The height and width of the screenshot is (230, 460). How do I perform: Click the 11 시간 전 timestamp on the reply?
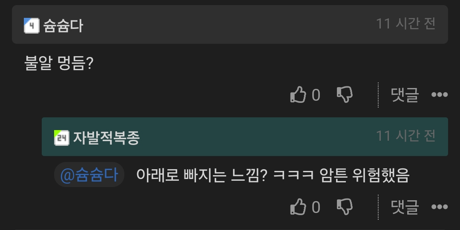pyautogui.click(x=406, y=136)
